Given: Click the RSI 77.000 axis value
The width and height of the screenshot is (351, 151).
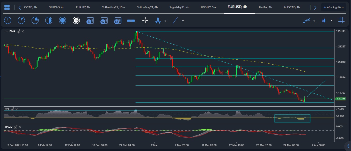Looking at the screenshot, I should pos(340,109).
